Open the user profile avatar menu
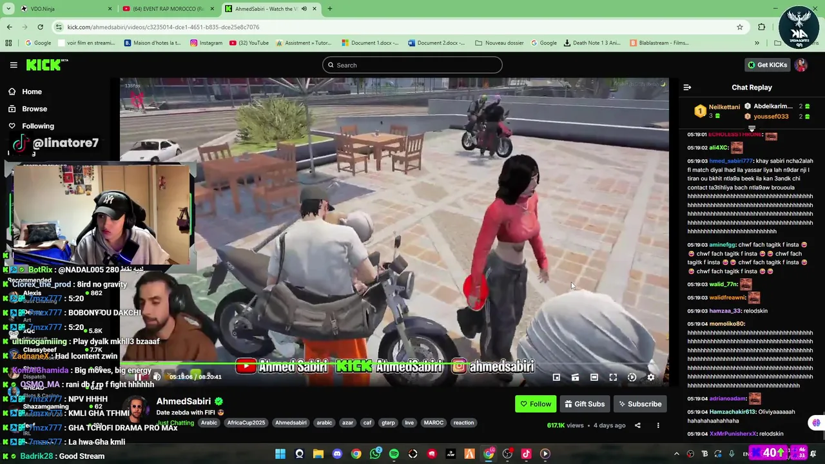This screenshot has width=825, height=464. (801, 65)
